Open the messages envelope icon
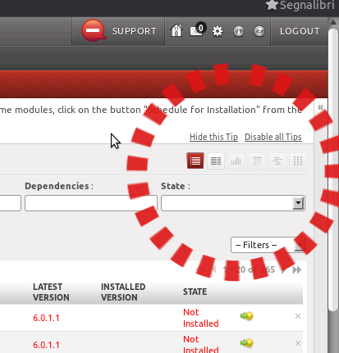Image resolution: width=339 pixels, height=353 pixels. click(x=198, y=29)
